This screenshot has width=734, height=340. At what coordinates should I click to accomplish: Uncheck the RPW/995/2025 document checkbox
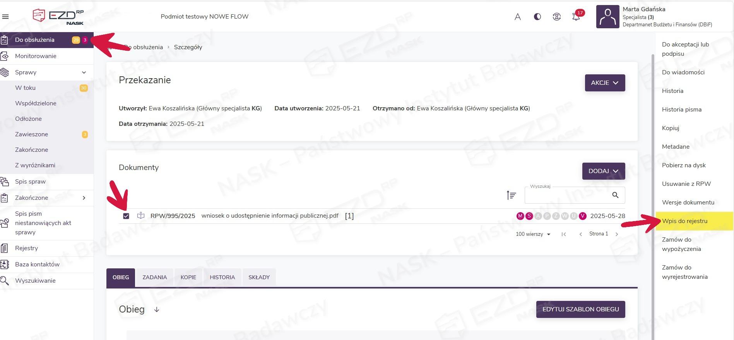126,216
